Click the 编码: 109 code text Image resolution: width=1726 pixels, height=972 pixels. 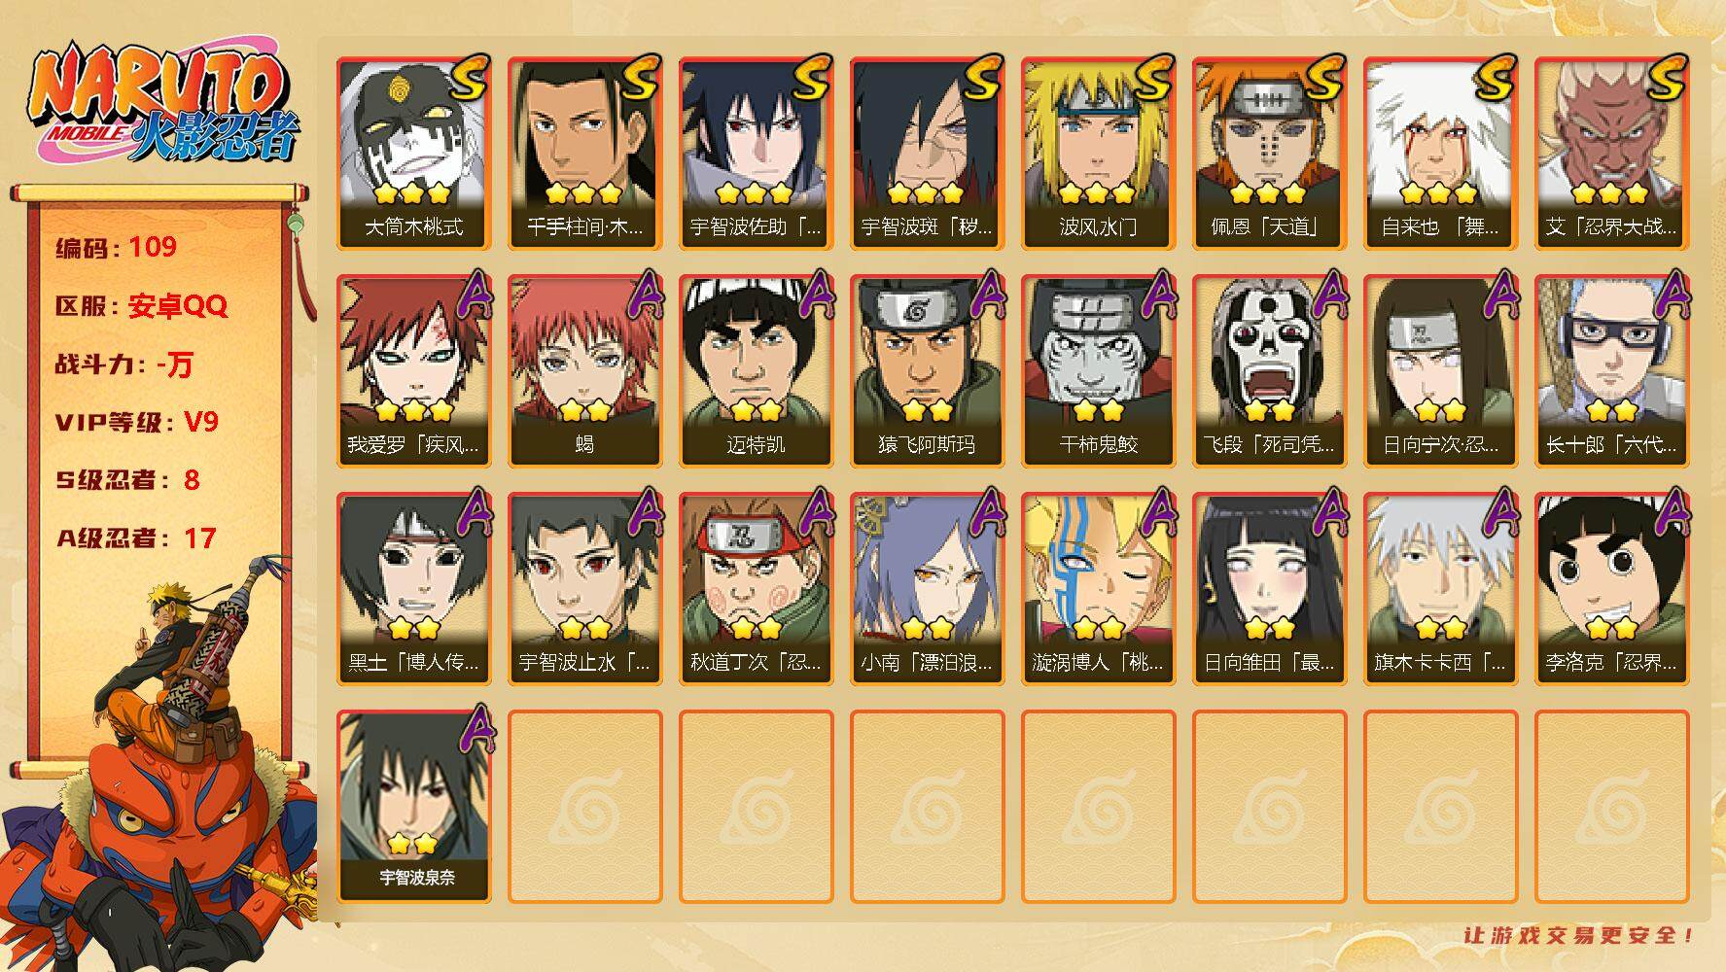116,247
